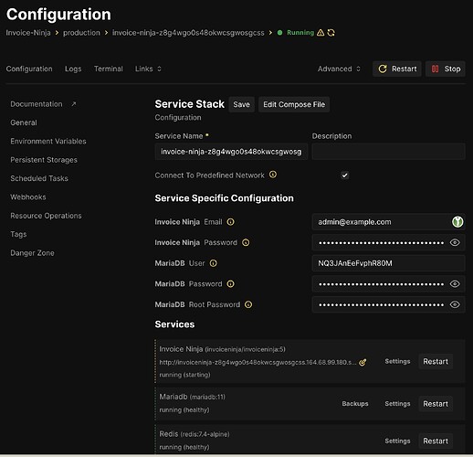
Task: Click the MariaDB User field
Action: tap(389, 263)
